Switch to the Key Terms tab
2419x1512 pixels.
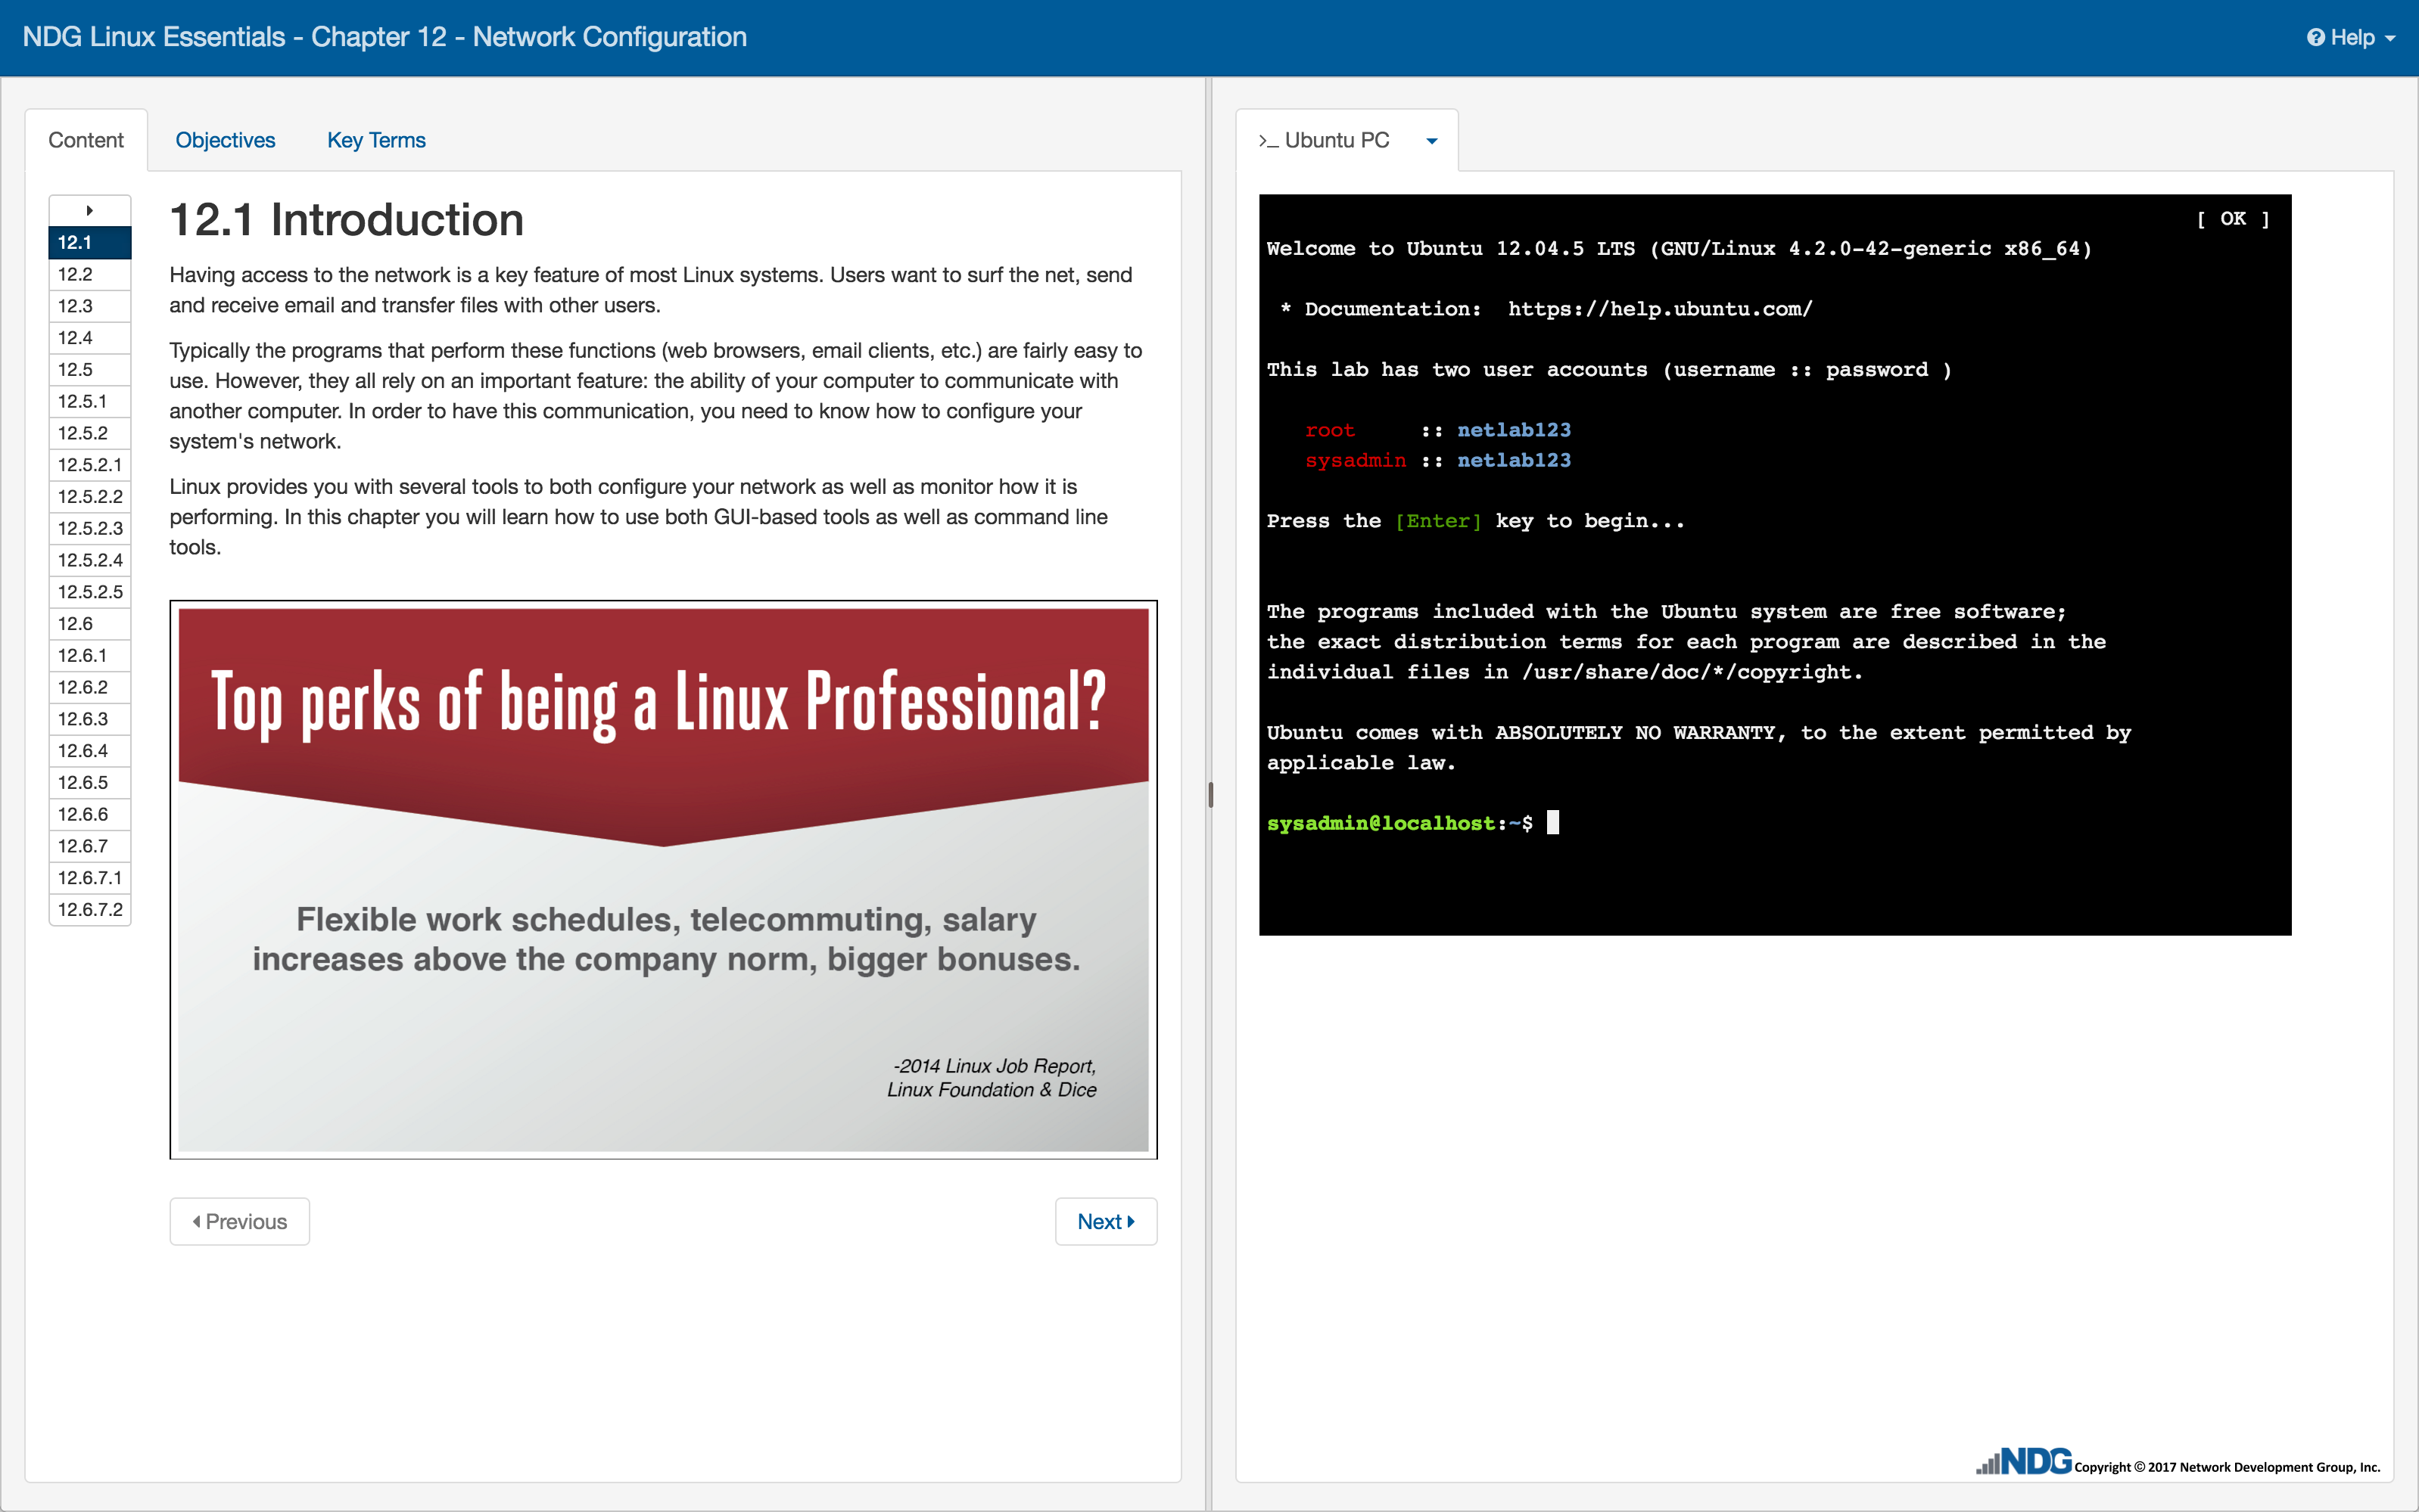(376, 140)
